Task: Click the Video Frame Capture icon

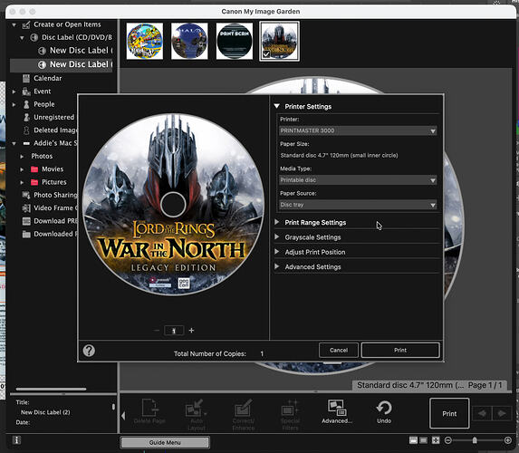Action: [x=26, y=208]
